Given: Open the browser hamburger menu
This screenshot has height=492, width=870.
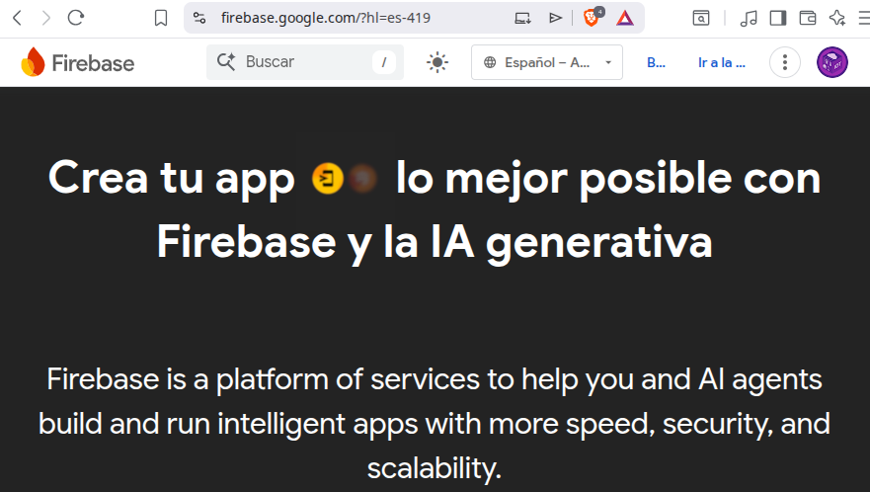Looking at the screenshot, I should 864,19.
